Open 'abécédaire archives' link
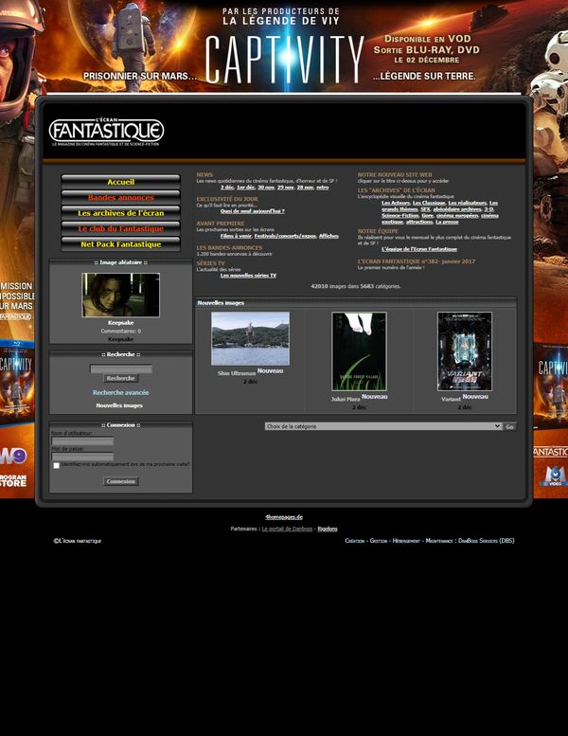 click(457, 209)
